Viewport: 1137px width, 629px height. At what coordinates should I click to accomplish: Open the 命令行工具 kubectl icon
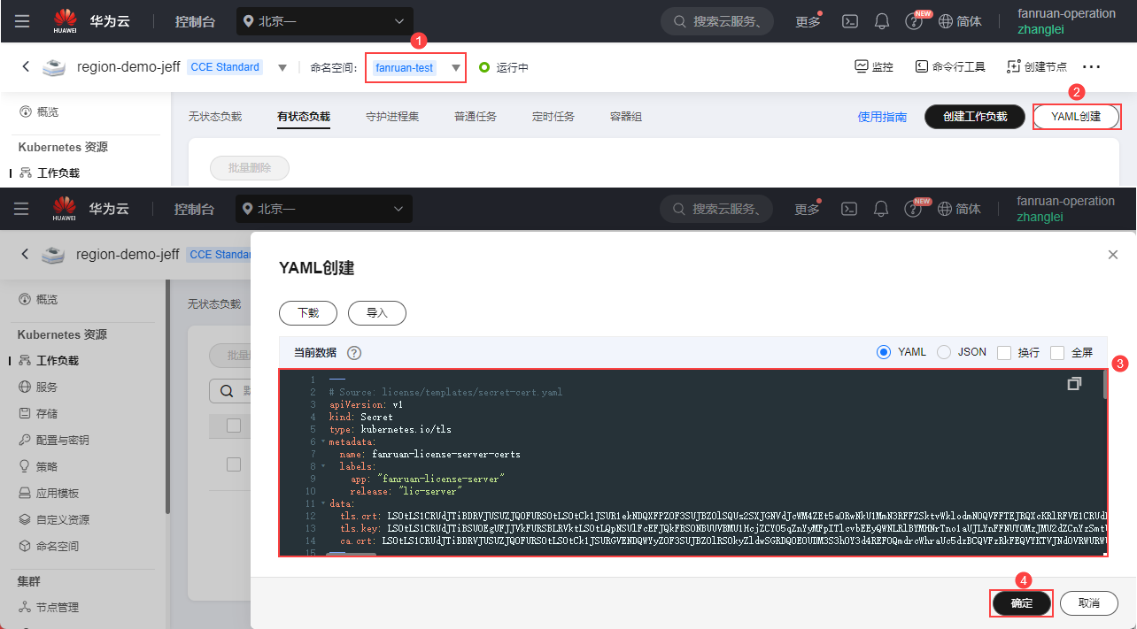click(x=922, y=66)
